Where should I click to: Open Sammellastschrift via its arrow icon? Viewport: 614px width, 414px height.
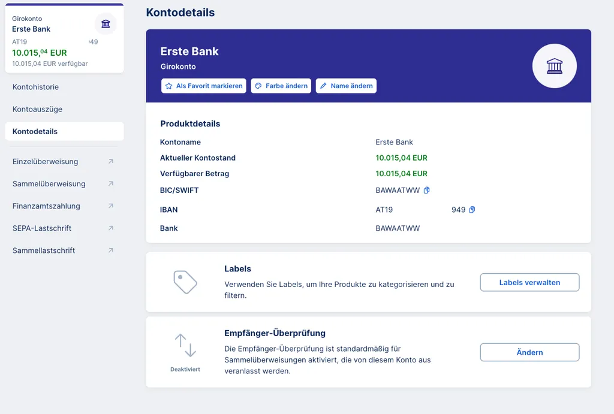point(110,250)
